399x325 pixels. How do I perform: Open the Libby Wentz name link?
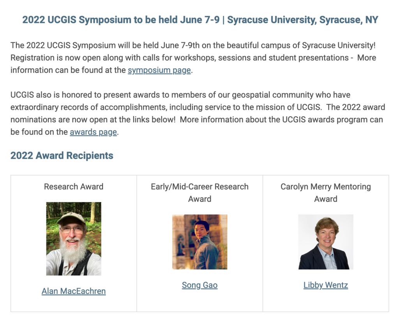click(325, 285)
